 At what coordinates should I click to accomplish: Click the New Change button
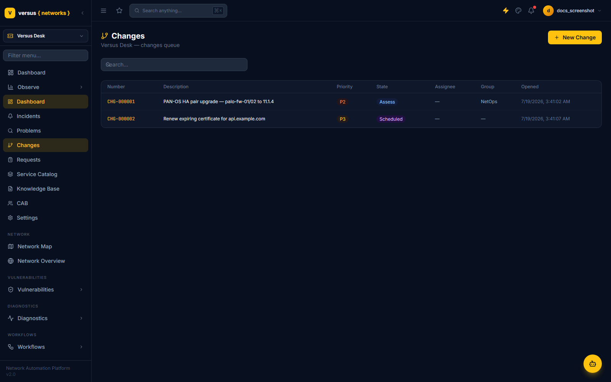pos(575,37)
